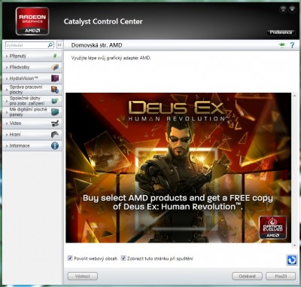Screen dimensions: 301x287
Task: Click the pin icon next to Připnutý
Action: tap(55, 56)
